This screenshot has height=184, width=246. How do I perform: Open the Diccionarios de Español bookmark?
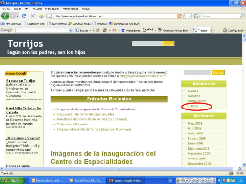click(125, 24)
